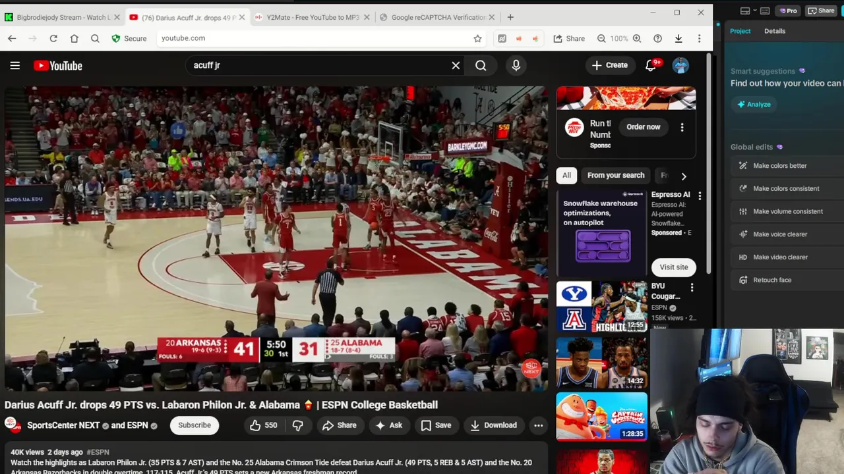
Task: Bookmark this page with the star icon
Action: [x=477, y=38]
